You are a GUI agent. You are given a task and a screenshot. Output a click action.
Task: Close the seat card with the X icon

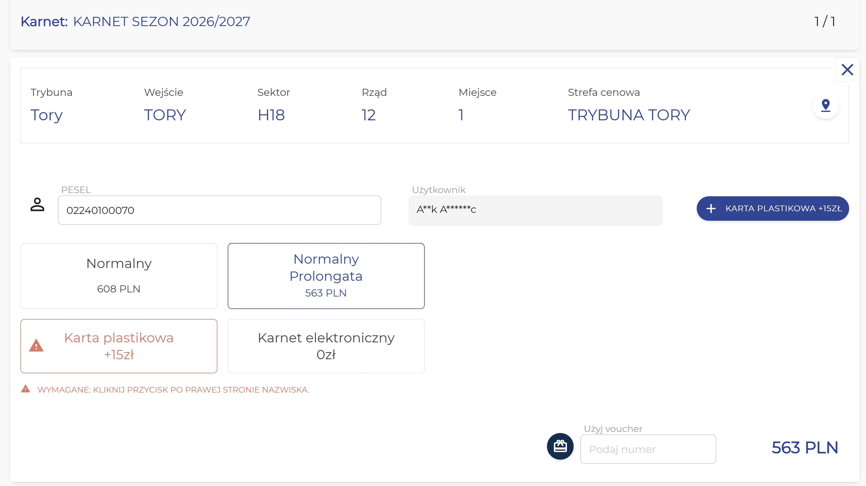[847, 70]
